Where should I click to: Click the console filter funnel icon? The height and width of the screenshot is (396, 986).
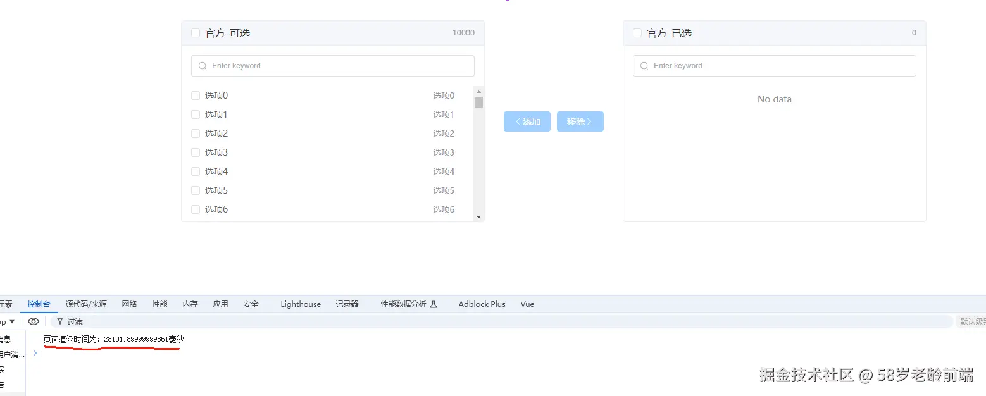pyautogui.click(x=60, y=321)
